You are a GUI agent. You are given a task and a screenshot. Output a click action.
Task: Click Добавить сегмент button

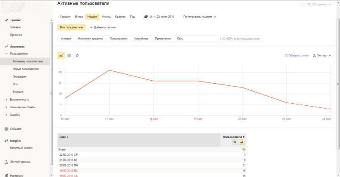point(103,27)
